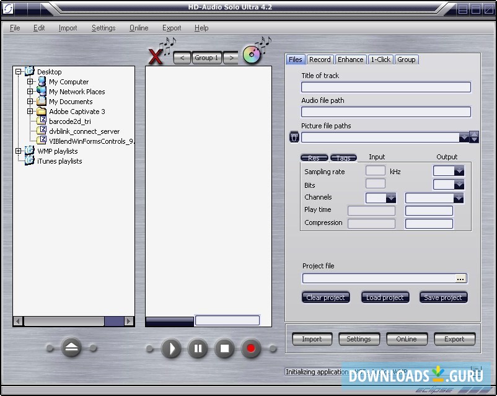Switch to the Group tab

[407, 59]
